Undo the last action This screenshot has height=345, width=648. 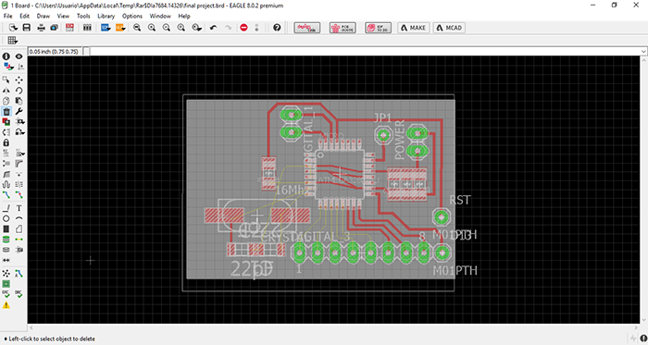pyautogui.click(x=213, y=28)
